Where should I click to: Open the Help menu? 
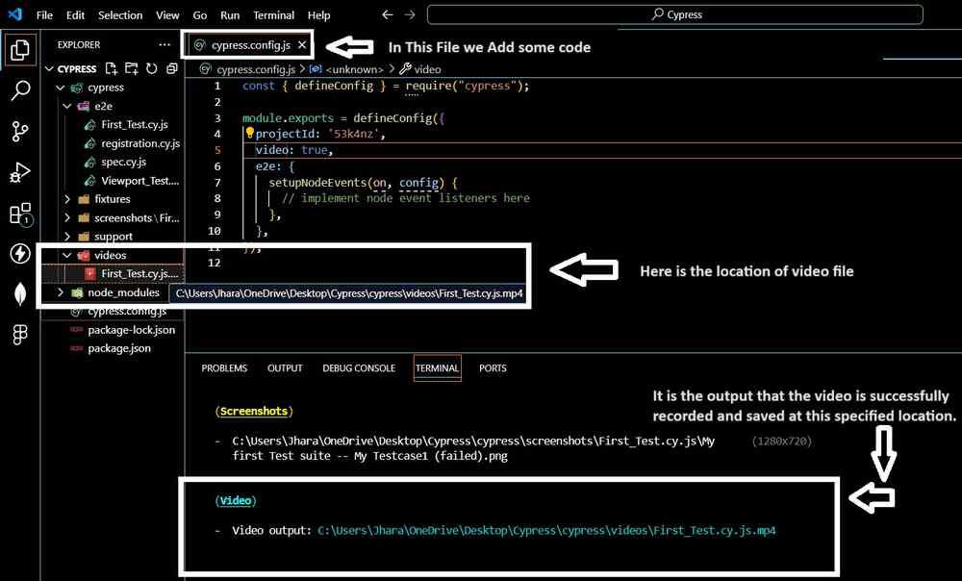coord(318,14)
